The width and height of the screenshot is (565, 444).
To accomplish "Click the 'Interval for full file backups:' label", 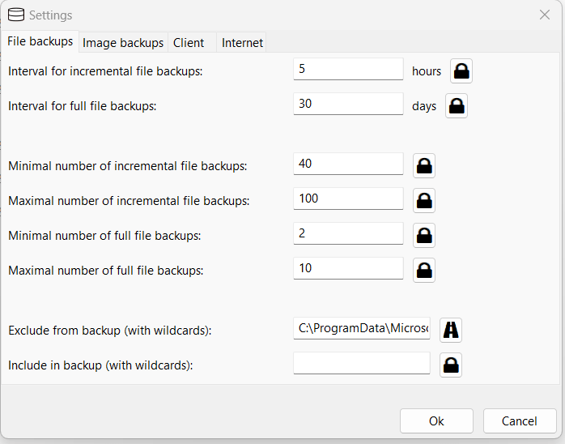I will pyautogui.click(x=82, y=106).
